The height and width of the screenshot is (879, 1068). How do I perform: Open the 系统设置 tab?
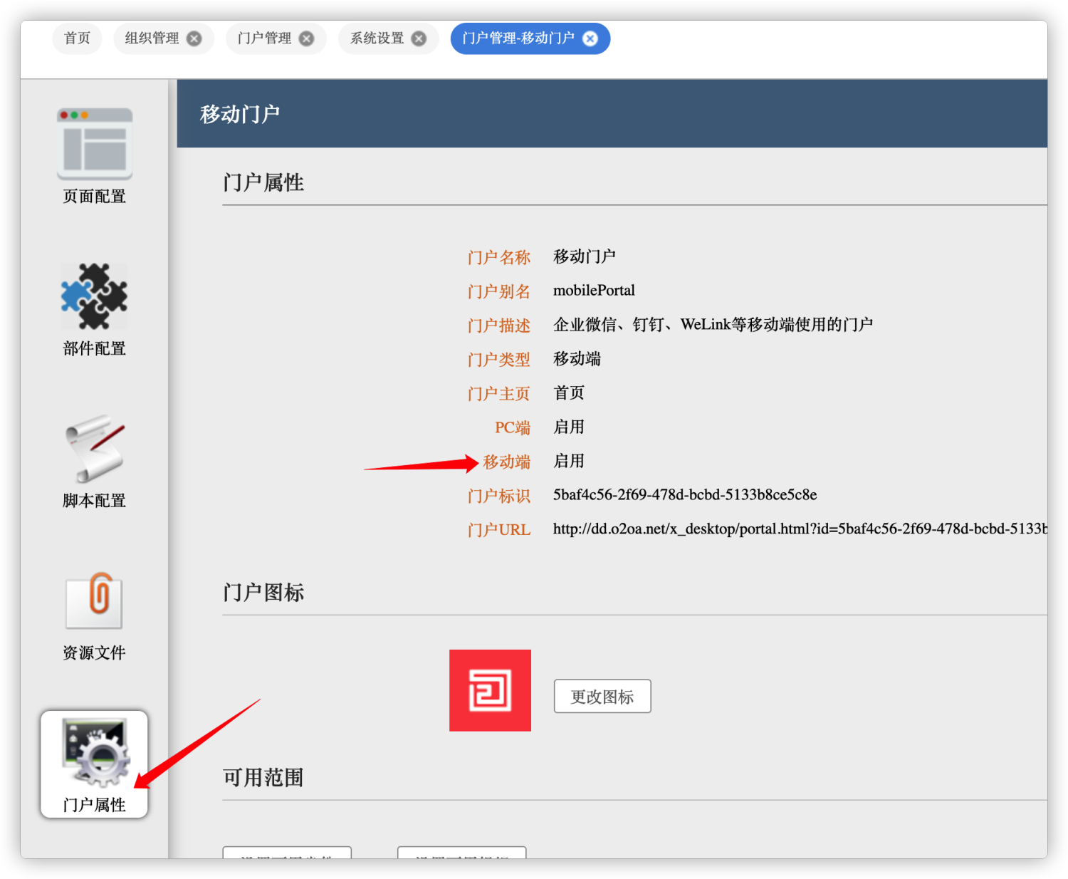[377, 38]
